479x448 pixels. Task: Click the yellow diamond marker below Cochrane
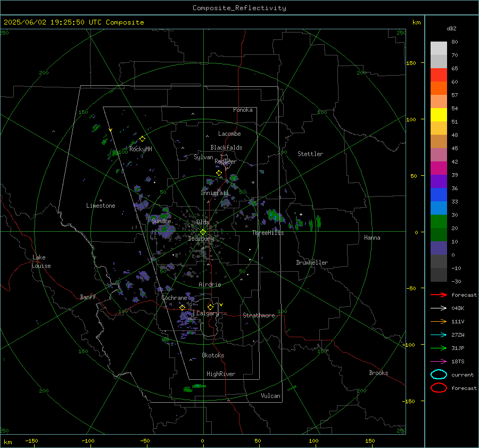tap(183, 307)
